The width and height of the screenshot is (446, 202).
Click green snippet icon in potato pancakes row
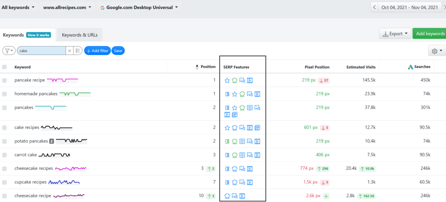(x=227, y=141)
